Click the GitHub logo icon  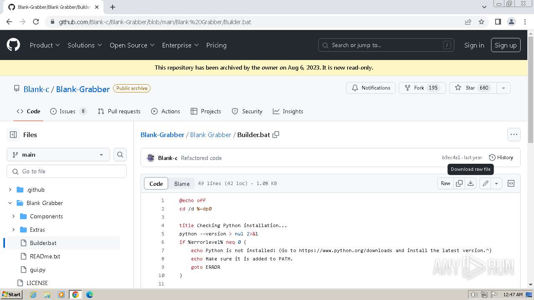tap(13, 45)
